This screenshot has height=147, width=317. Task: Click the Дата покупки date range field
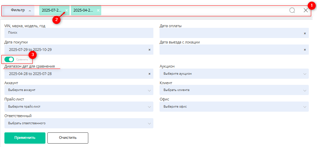coord(75,50)
